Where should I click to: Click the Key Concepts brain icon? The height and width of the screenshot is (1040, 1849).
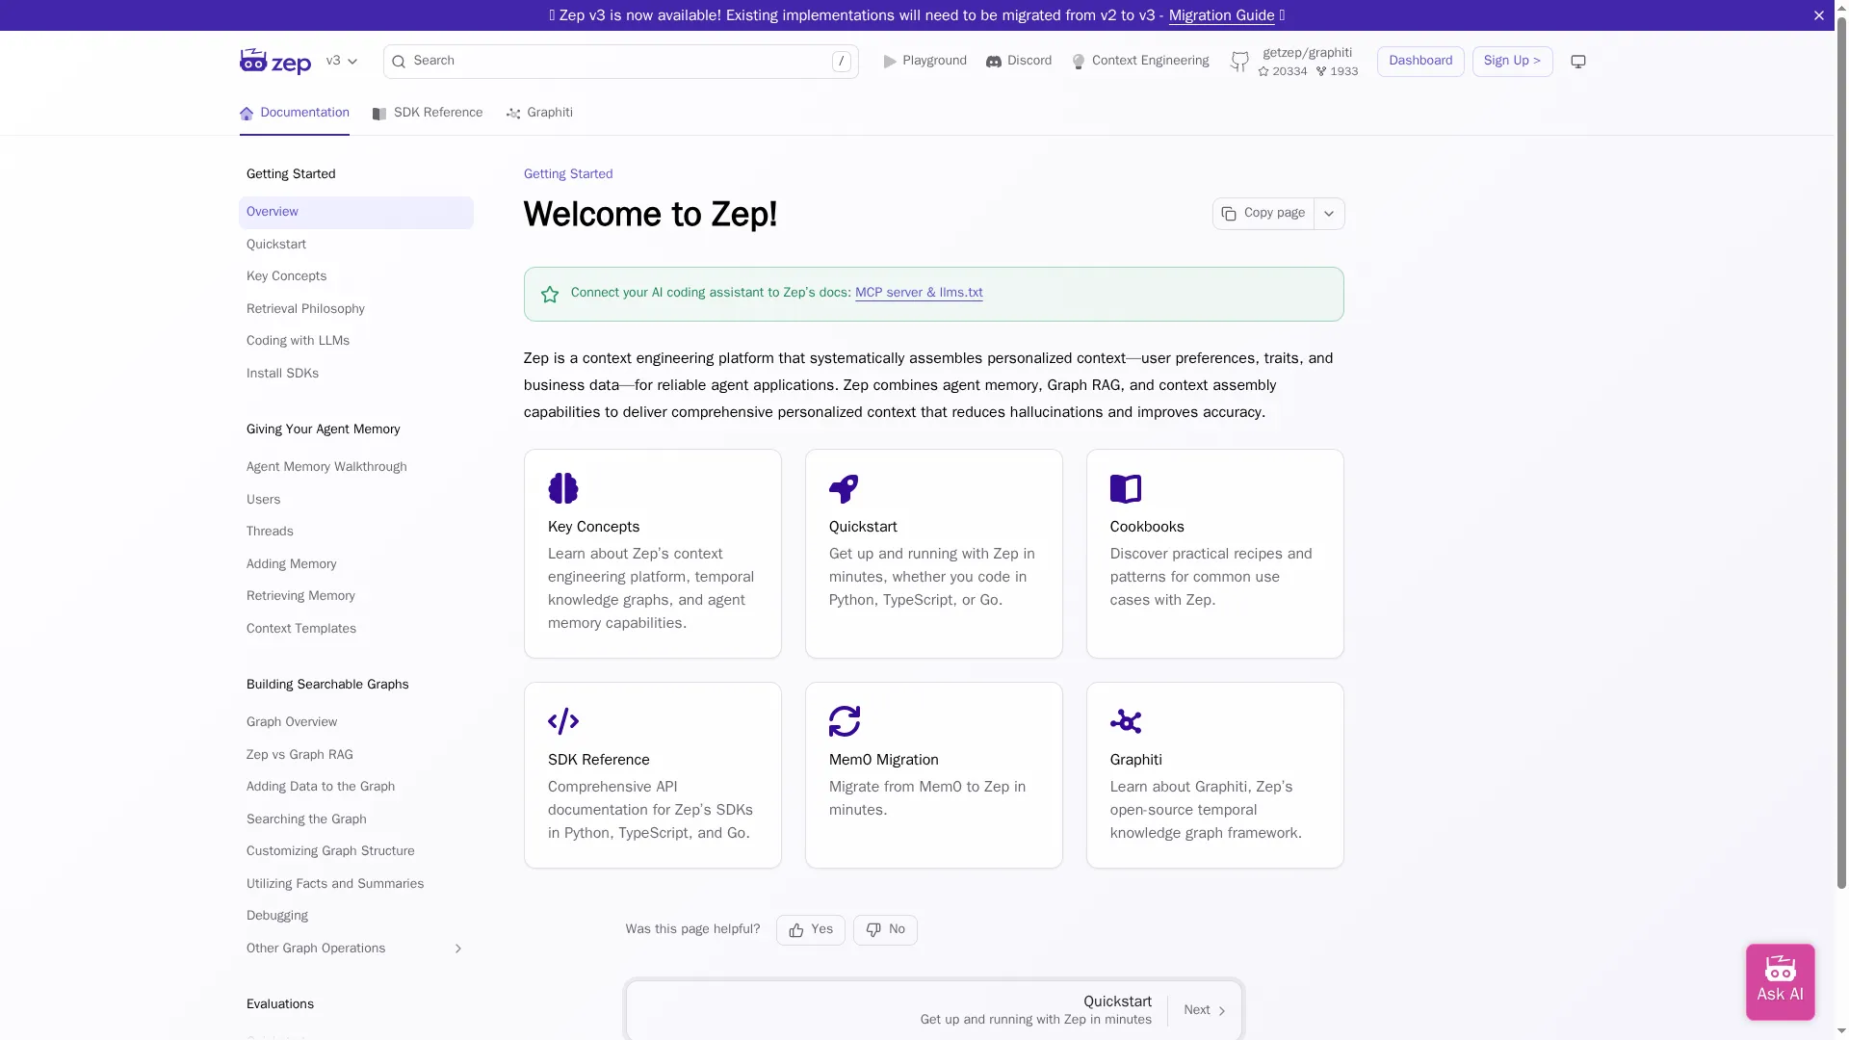(563, 488)
